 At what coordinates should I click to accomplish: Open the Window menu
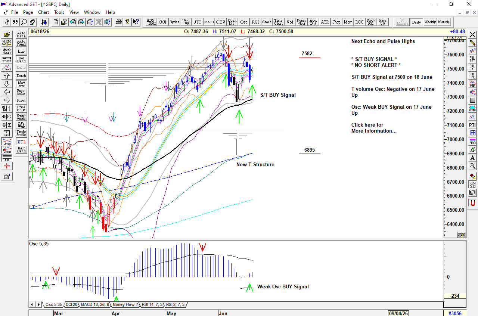point(92,12)
